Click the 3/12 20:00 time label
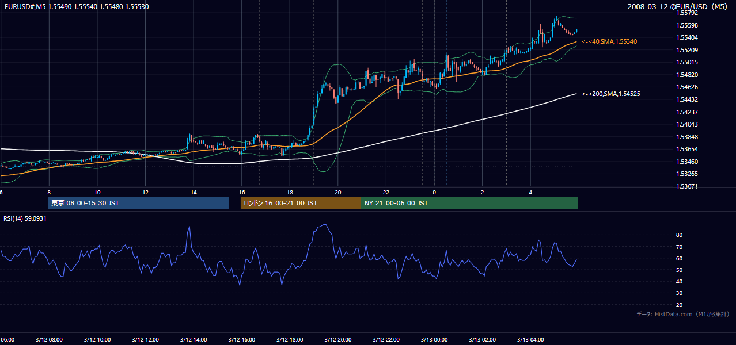736x345 pixels. pos(338,340)
